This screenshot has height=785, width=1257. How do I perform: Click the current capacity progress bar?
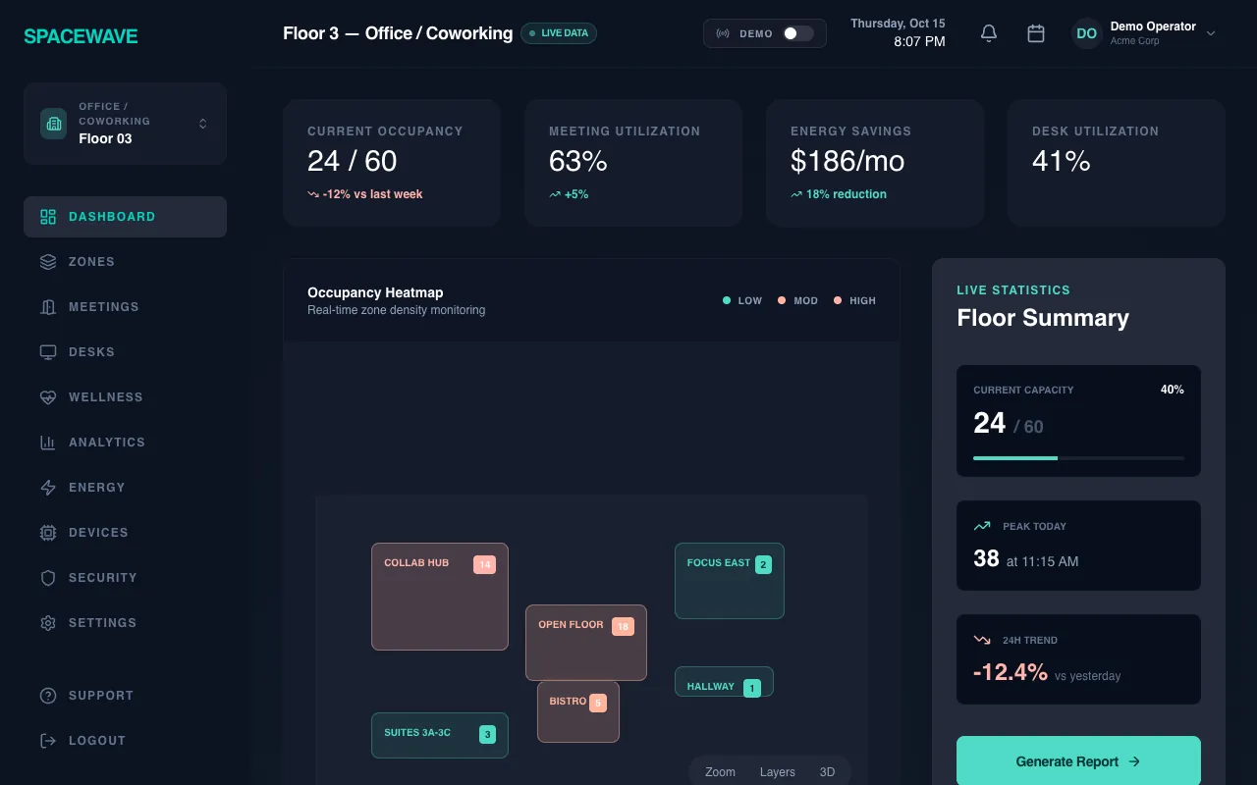click(x=1078, y=458)
